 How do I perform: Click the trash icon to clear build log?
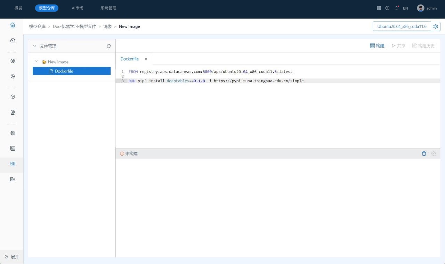(424, 154)
